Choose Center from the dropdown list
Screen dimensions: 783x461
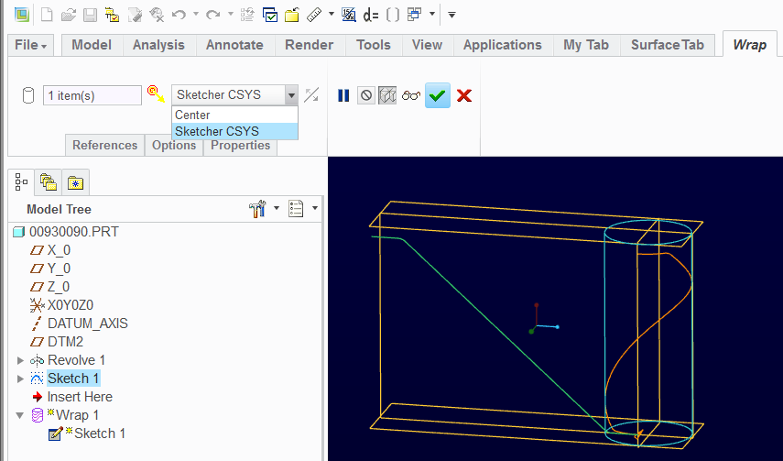pyautogui.click(x=234, y=115)
